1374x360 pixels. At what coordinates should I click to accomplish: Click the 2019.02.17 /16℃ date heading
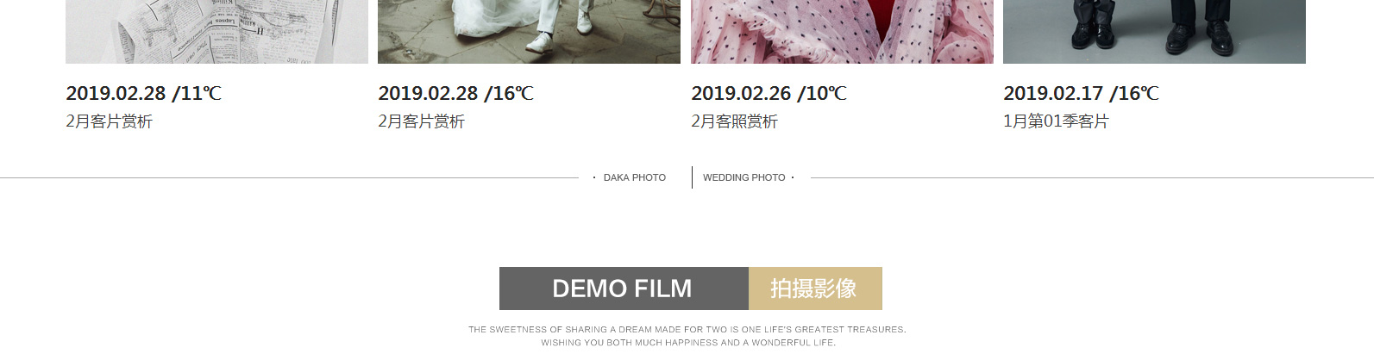point(1082,93)
